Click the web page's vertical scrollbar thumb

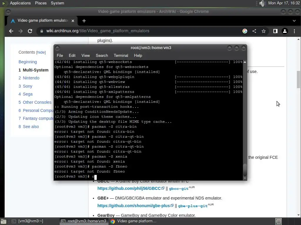(x=298, y=79)
